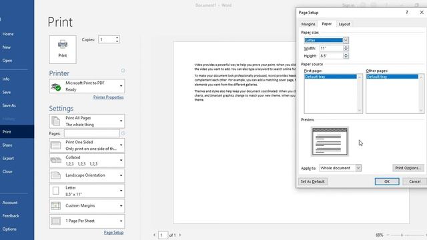427x240 pixels.
Task: Click the Print Options button
Action: point(408,168)
